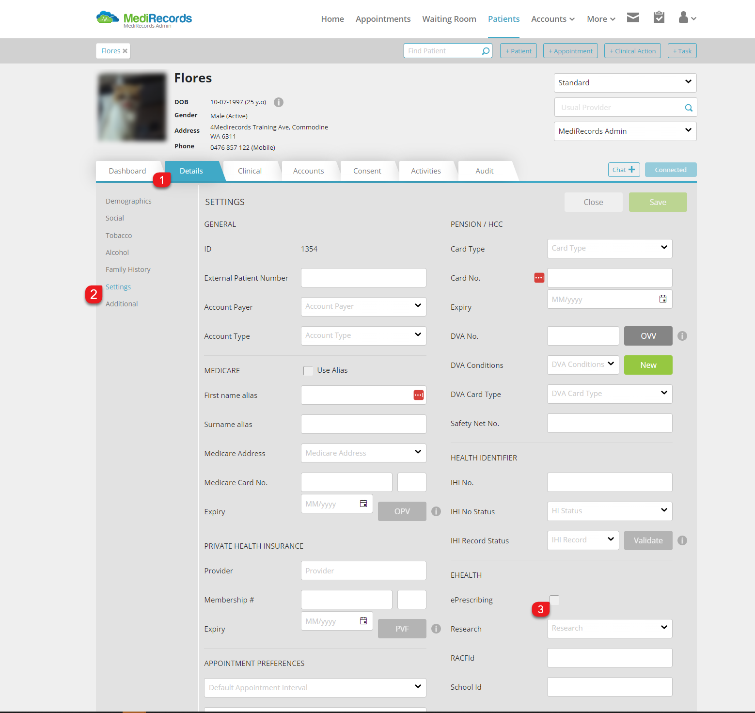Click the info icon beside Validate button
The height and width of the screenshot is (713, 755).
(x=682, y=540)
